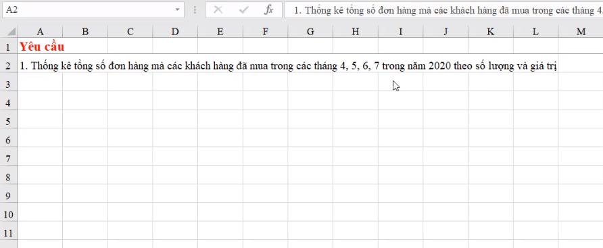
Task: Select column F header
Action: [265, 32]
